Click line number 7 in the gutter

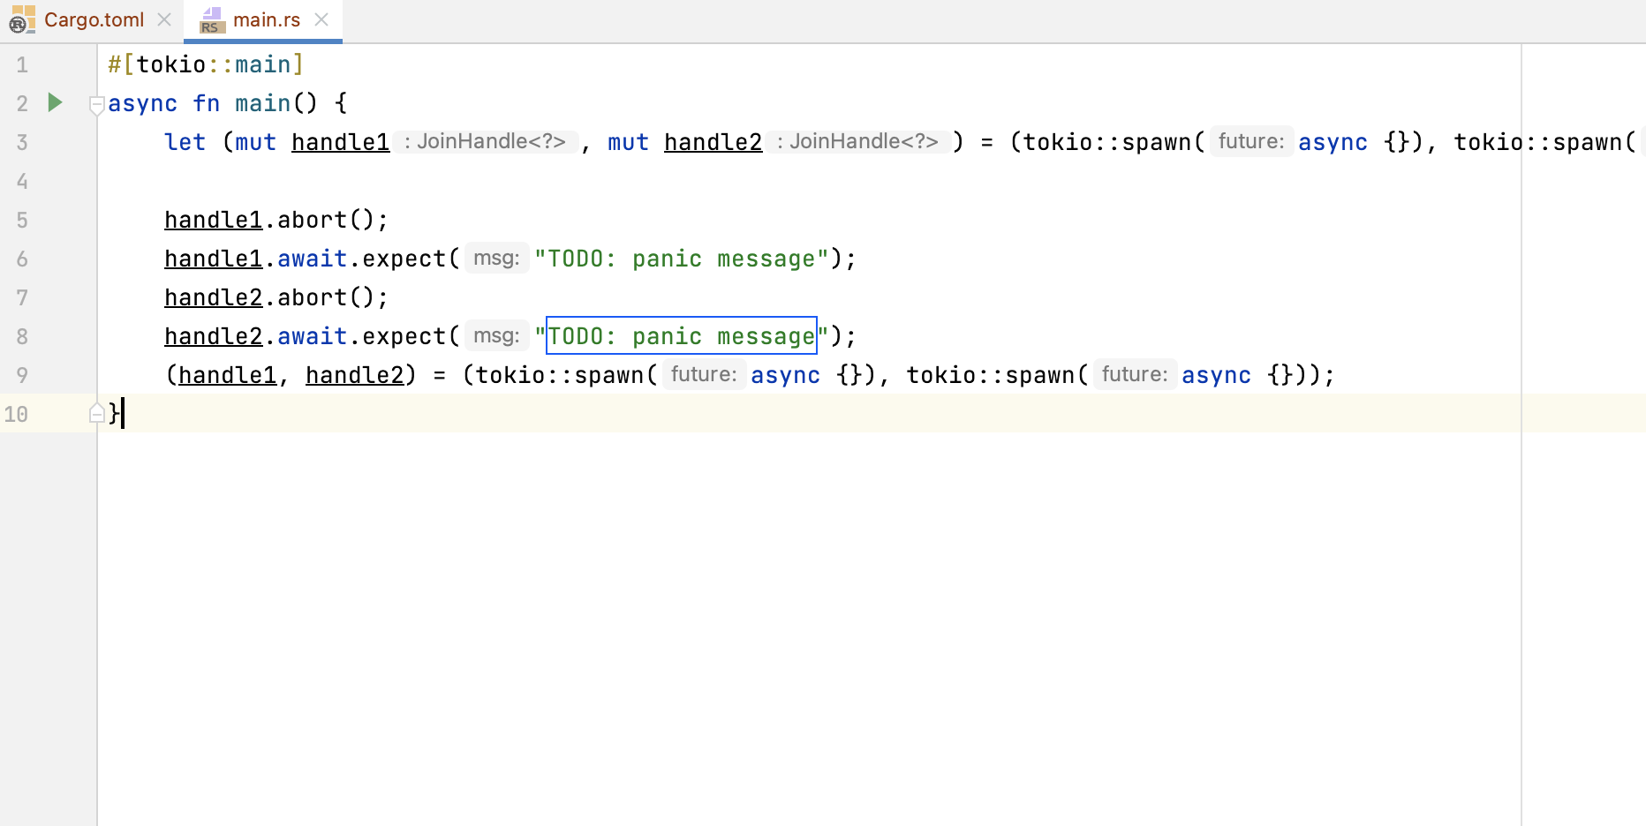coord(22,297)
